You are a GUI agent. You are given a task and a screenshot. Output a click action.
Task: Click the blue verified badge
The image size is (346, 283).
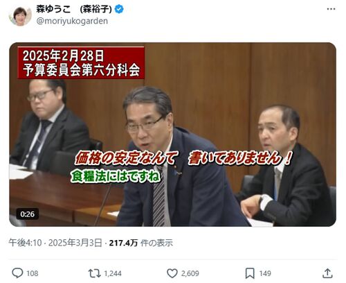coord(119,9)
